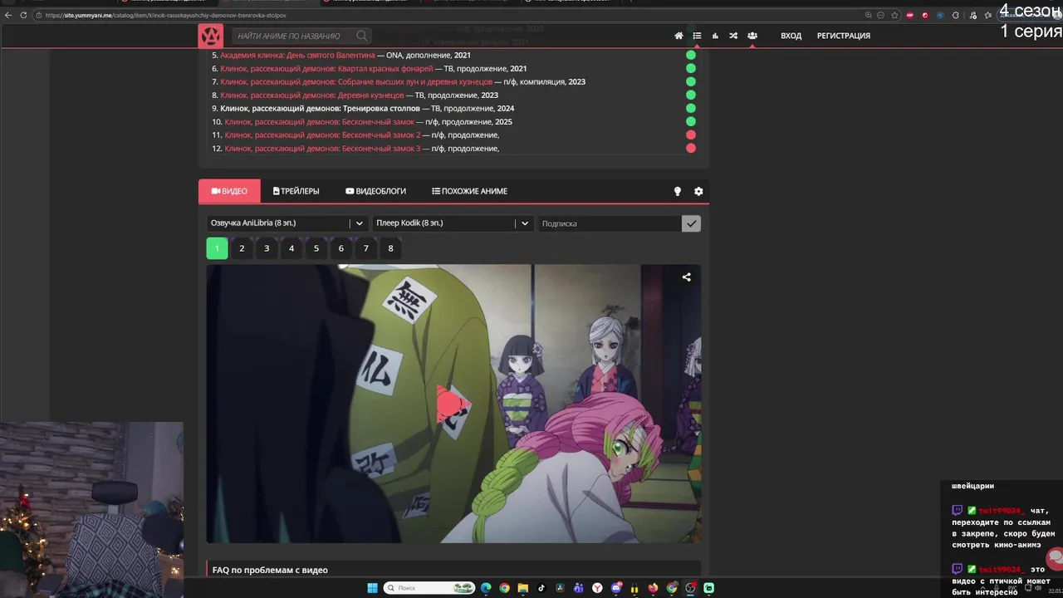Toggle the lightbulb dim-lights icon
This screenshot has width=1063, height=598.
point(677,191)
